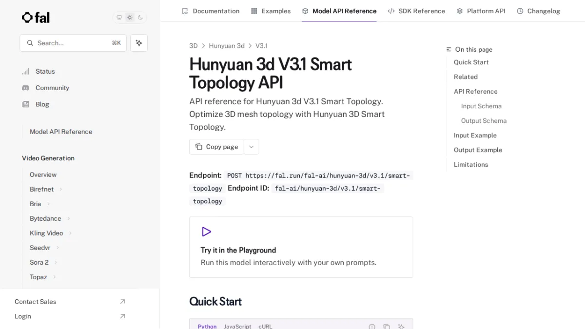Image resolution: width=585 pixels, height=329 pixels.
Task: Select the cURL code tab
Action: [265, 327]
